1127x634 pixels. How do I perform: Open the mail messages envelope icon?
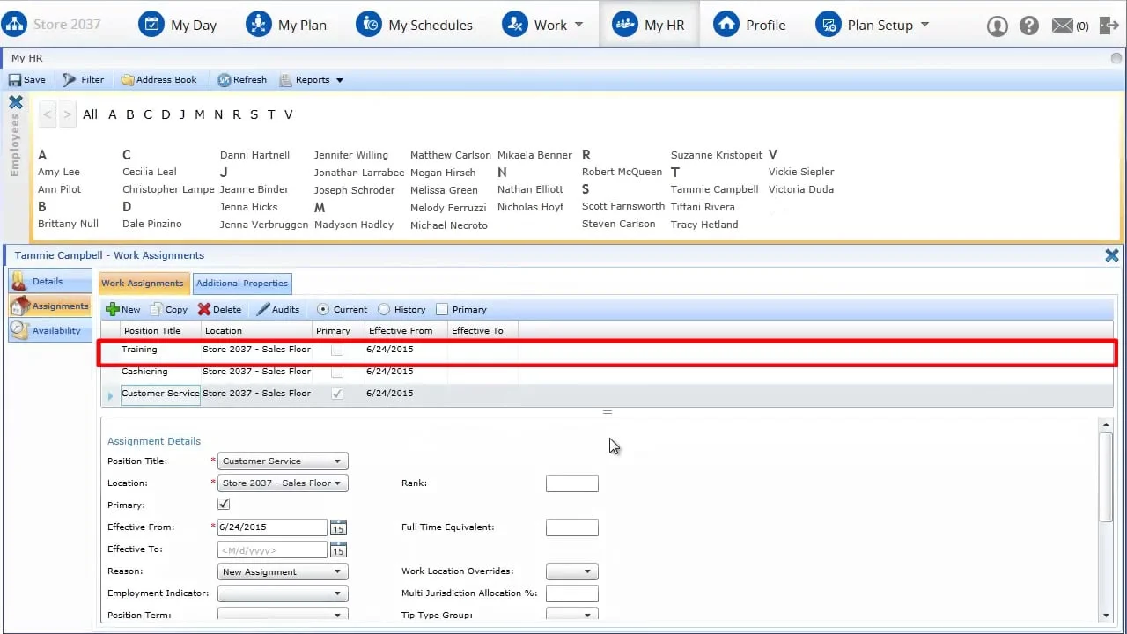coord(1063,26)
